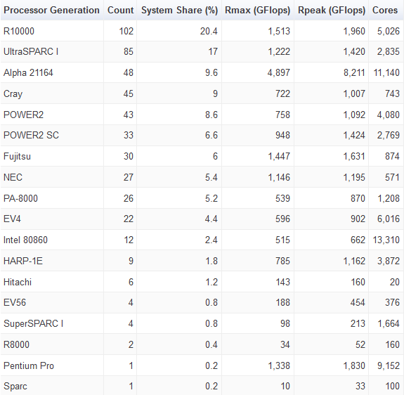
Task: Select the cores value 2,835
Action: pyautogui.click(x=389, y=51)
